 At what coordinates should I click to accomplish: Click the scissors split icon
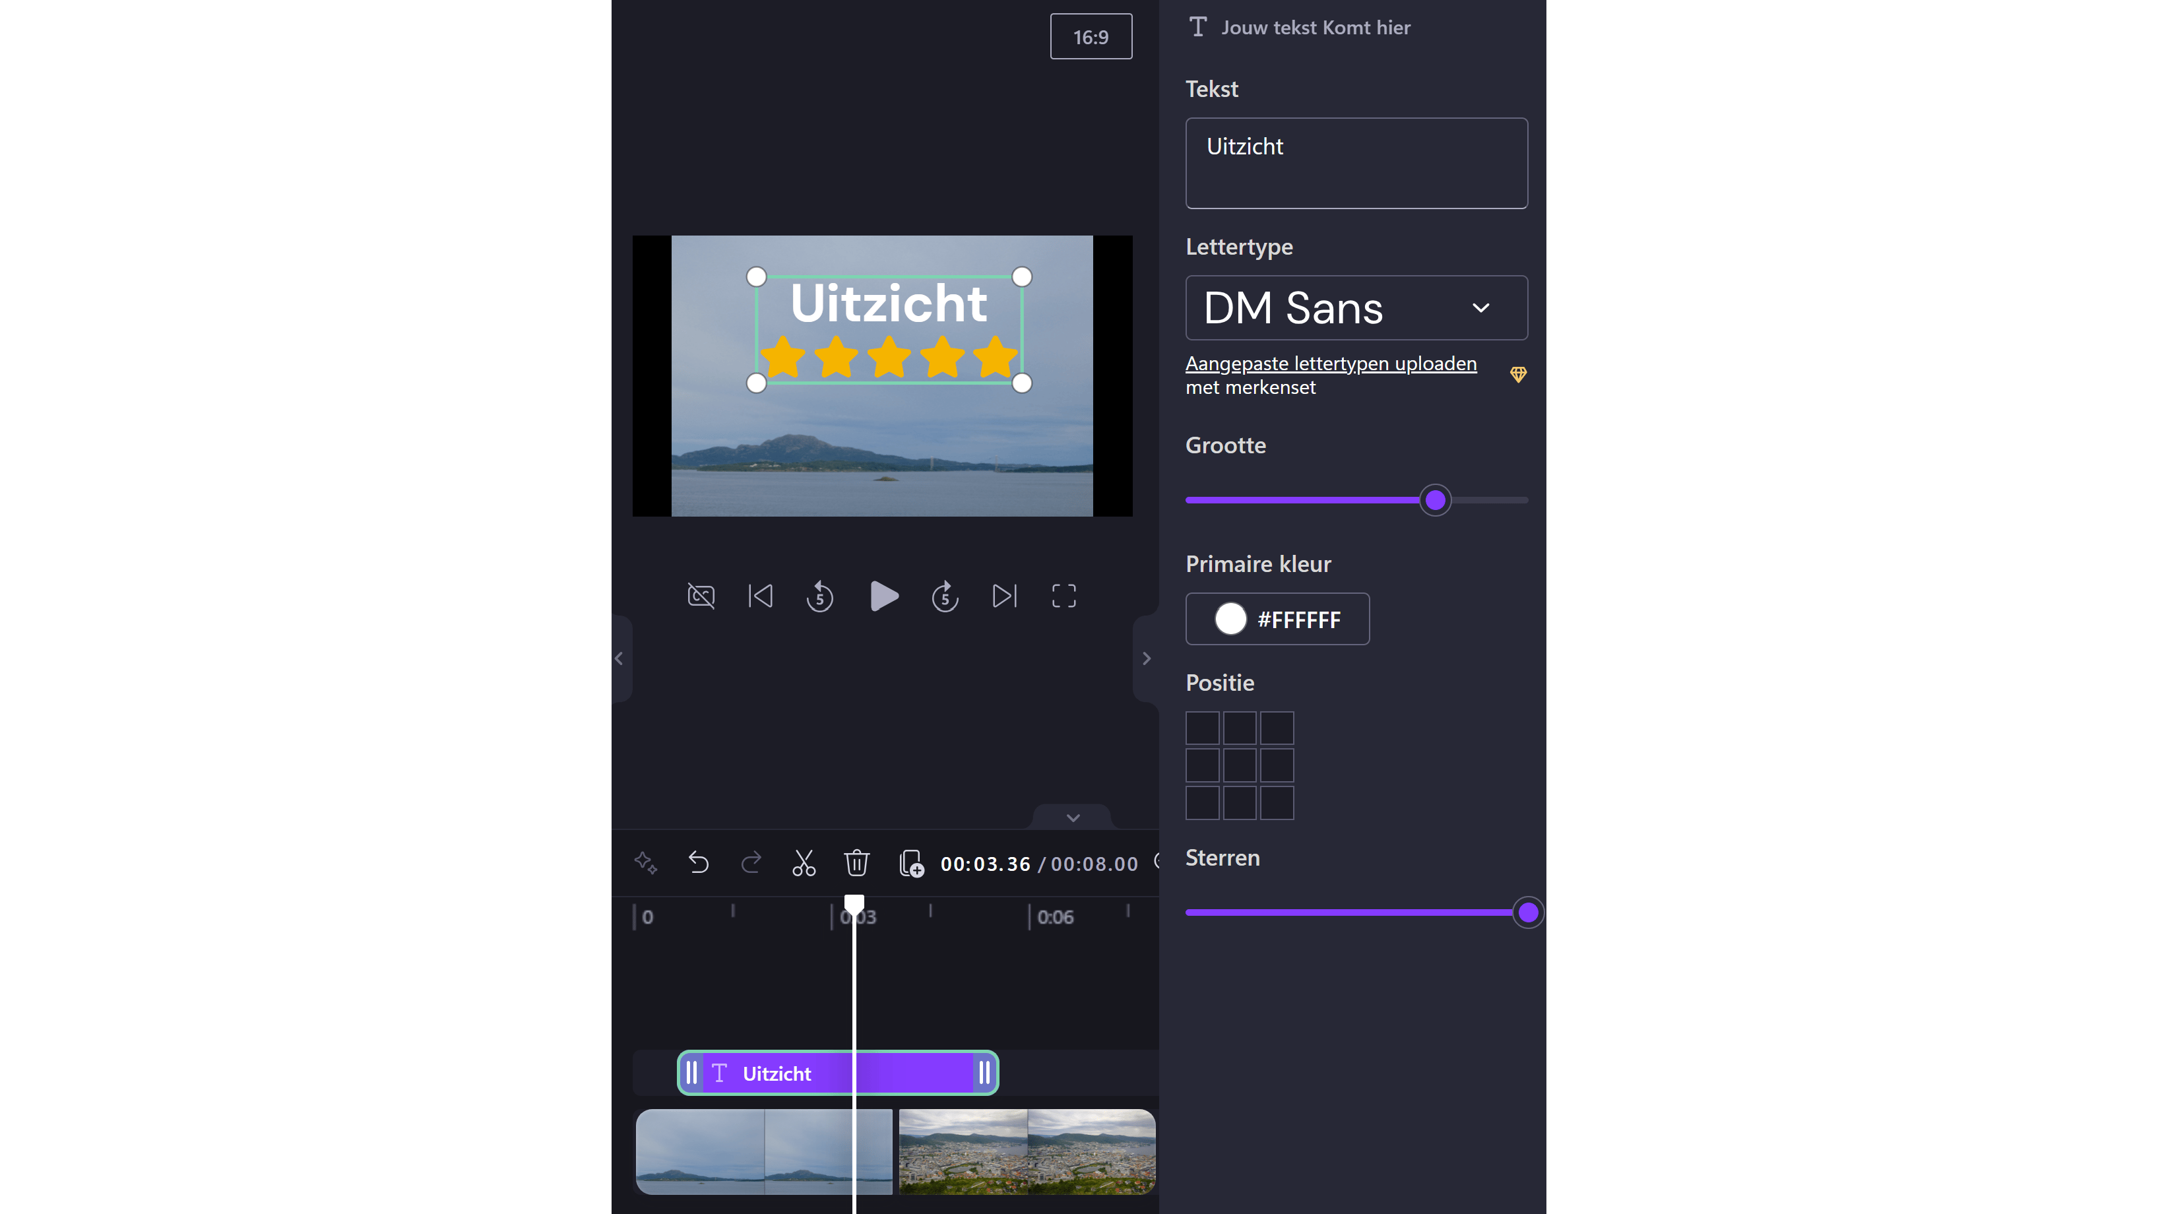coord(804,863)
